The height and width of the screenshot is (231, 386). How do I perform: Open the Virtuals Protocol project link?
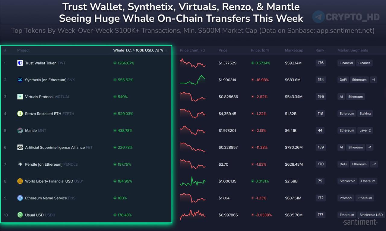pyautogui.click(x=39, y=97)
